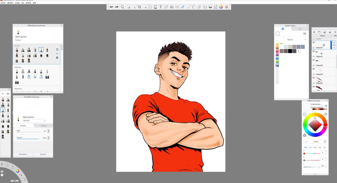Click the Redo arrow in top toolbar

coord(117,7)
